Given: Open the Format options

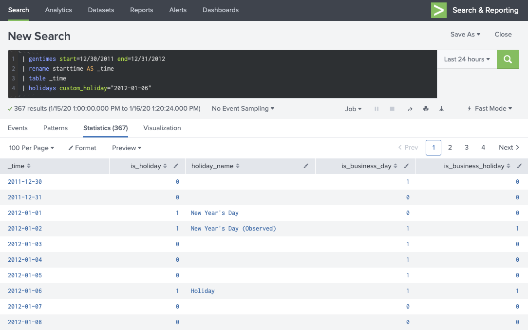Looking at the screenshot, I should pos(82,148).
